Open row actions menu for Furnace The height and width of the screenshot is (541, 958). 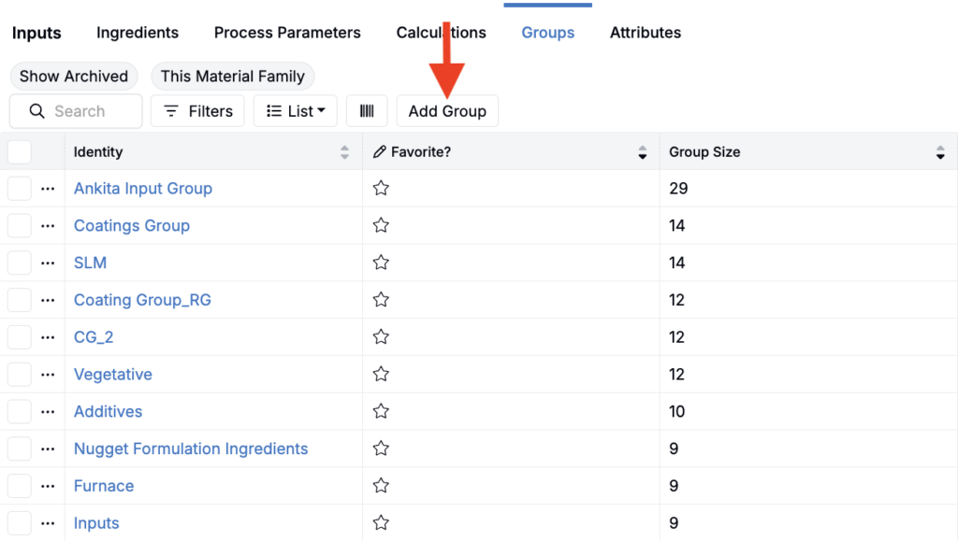49,487
